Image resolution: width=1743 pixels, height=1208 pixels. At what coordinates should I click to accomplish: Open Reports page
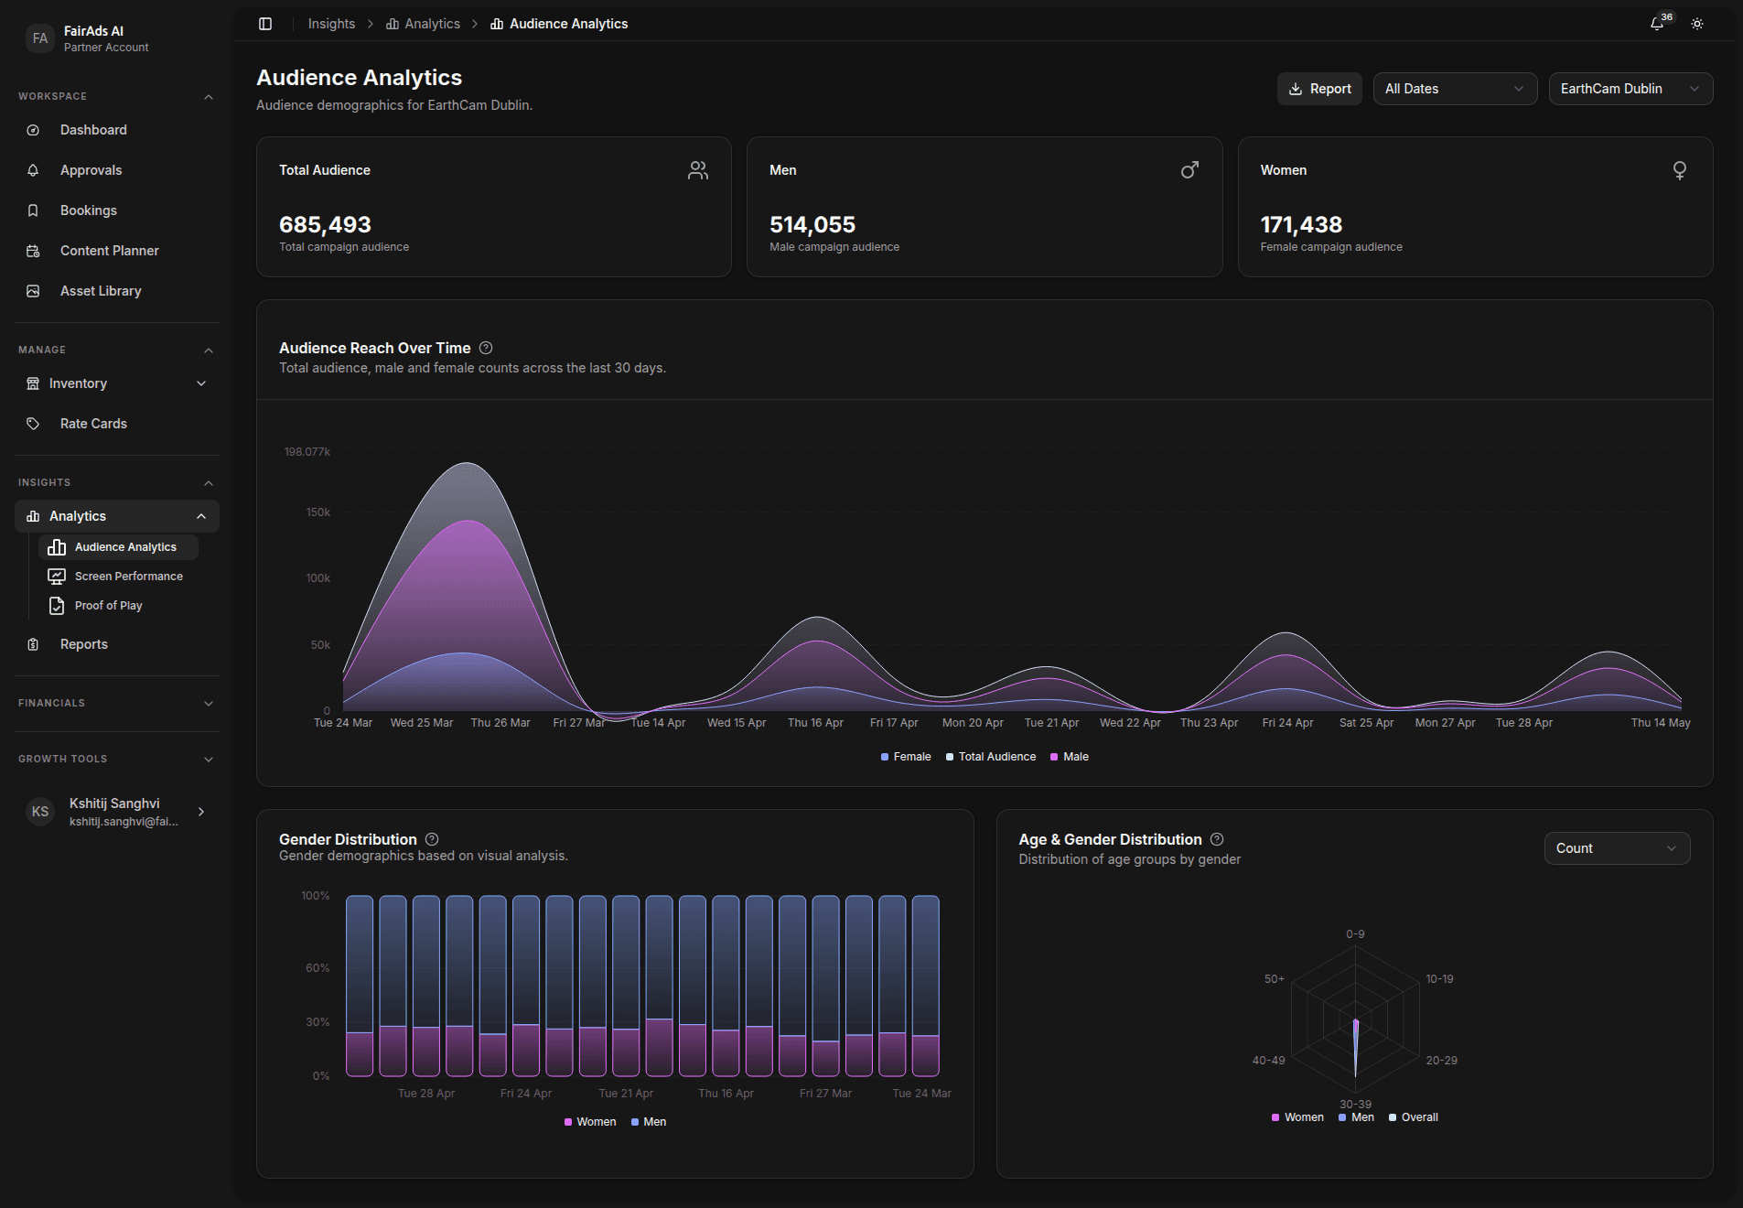coord(117,644)
